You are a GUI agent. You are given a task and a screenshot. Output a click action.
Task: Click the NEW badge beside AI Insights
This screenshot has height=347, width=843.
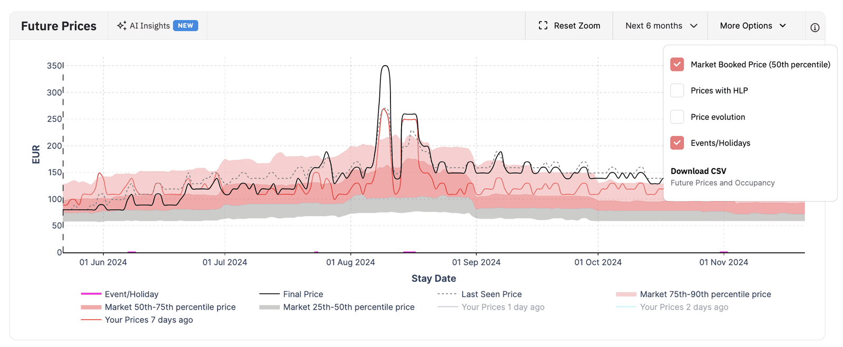pos(185,26)
